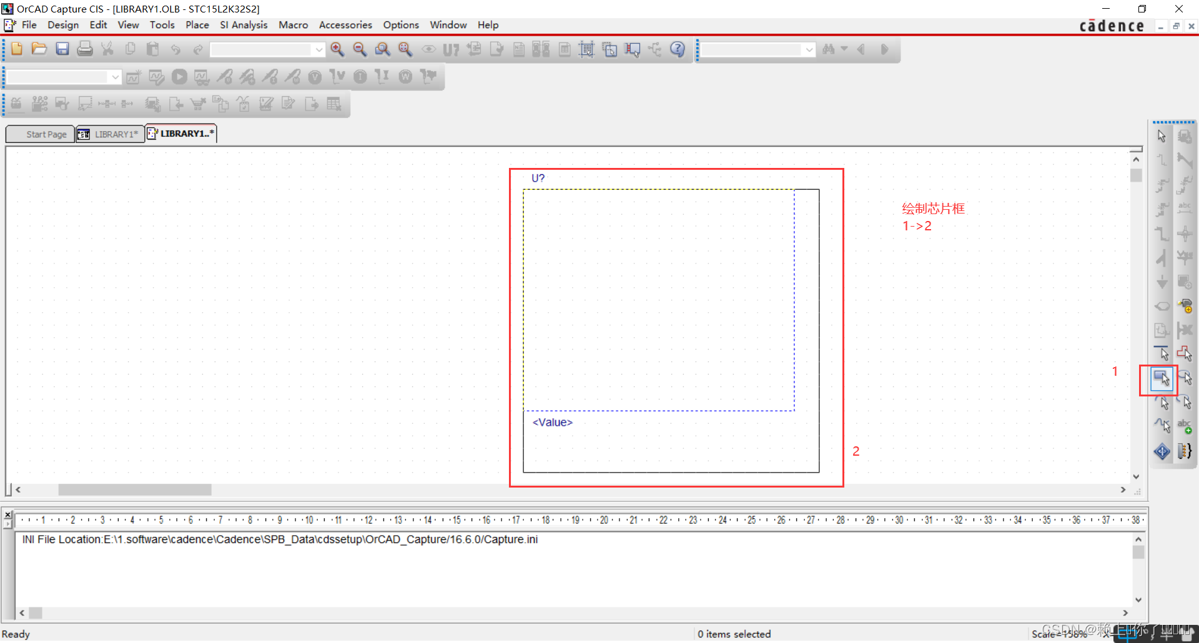Click the canvas horizontal scrollbar right arrow
1199x643 pixels.
(x=1123, y=490)
